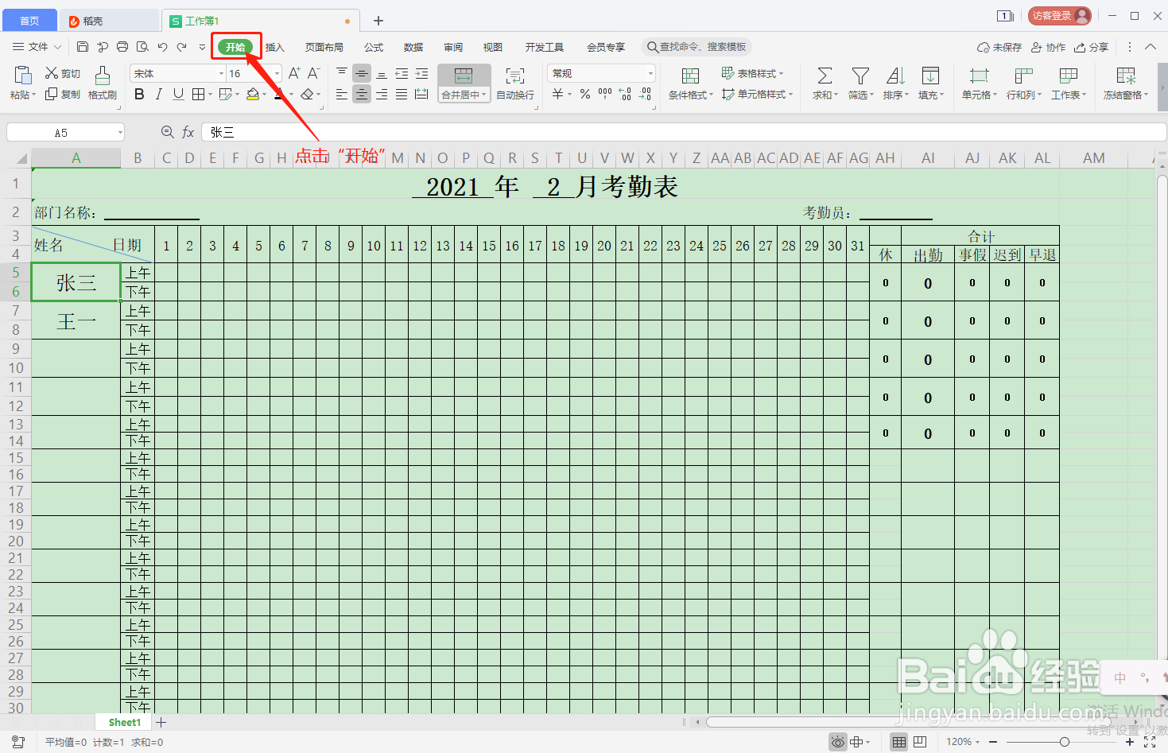1168x753 pixels.
Task: Expand the borders dropdown arrow
Action: tap(210, 94)
